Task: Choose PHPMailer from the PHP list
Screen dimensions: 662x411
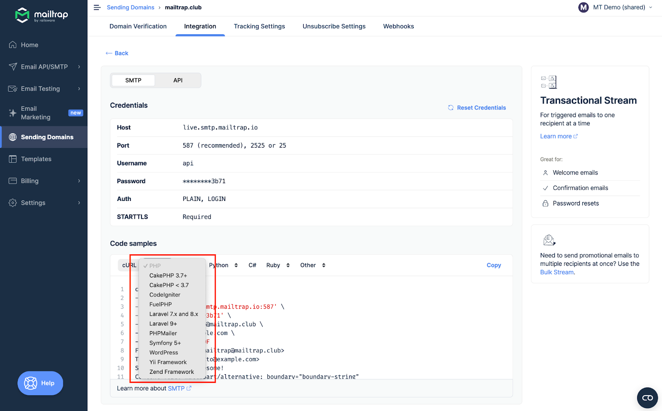Action: pyautogui.click(x=163, y=333)
